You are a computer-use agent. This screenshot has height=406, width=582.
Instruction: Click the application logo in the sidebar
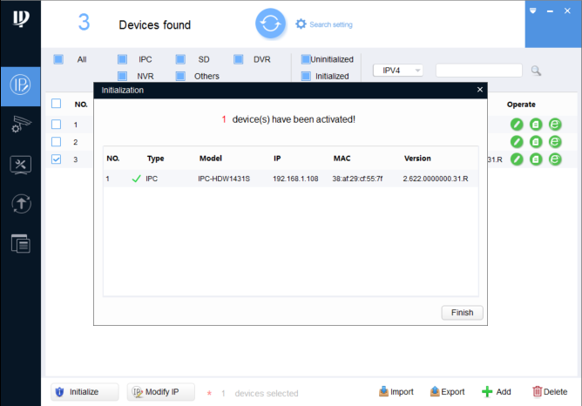(x=21, y=18)
